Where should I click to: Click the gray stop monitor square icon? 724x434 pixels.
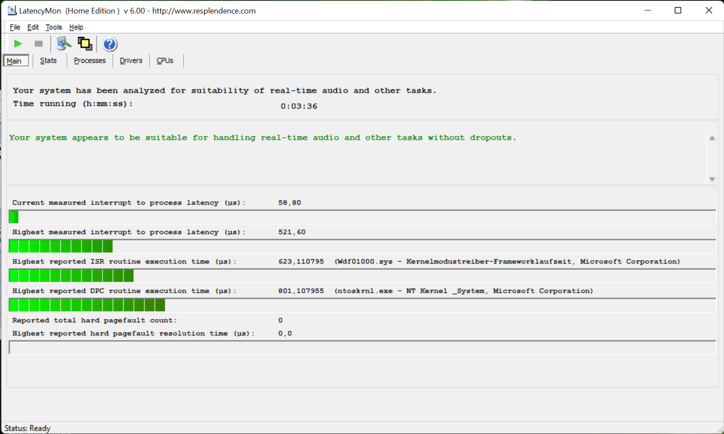(38, 44)
